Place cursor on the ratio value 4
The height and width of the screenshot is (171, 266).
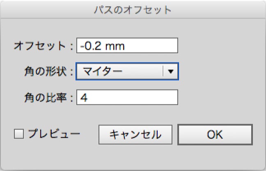pos(84,97)
